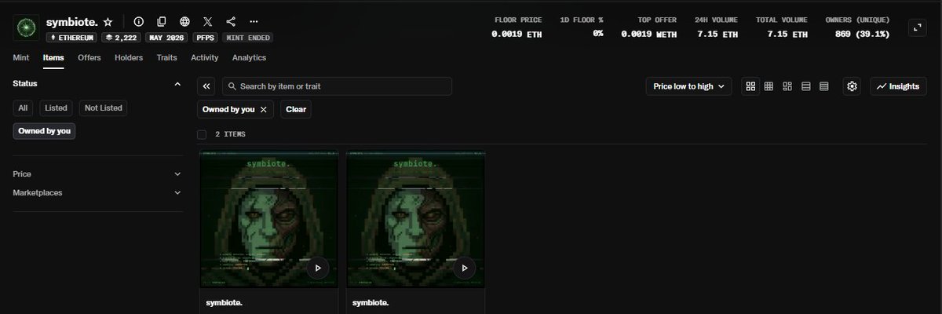The height and width of the screenshot is (314, 942).
Task: Open the collection info icon
Action: pos(139,22)
